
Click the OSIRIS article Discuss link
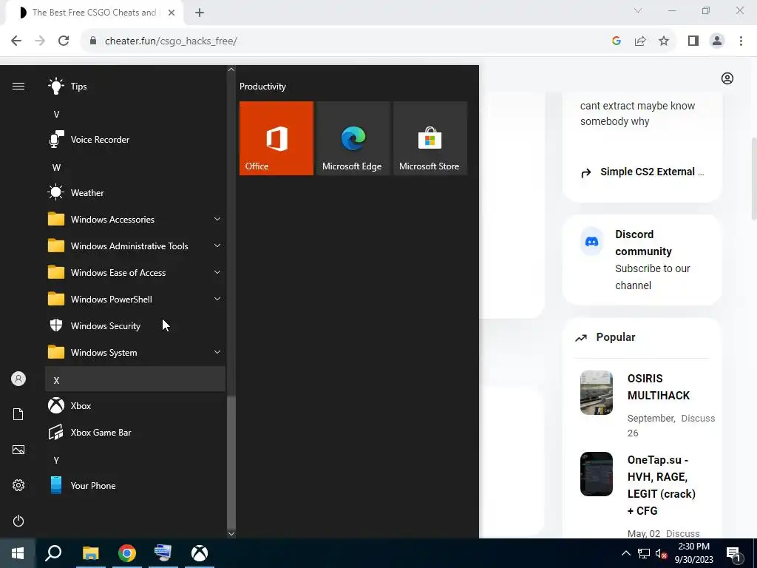point(698,419)
